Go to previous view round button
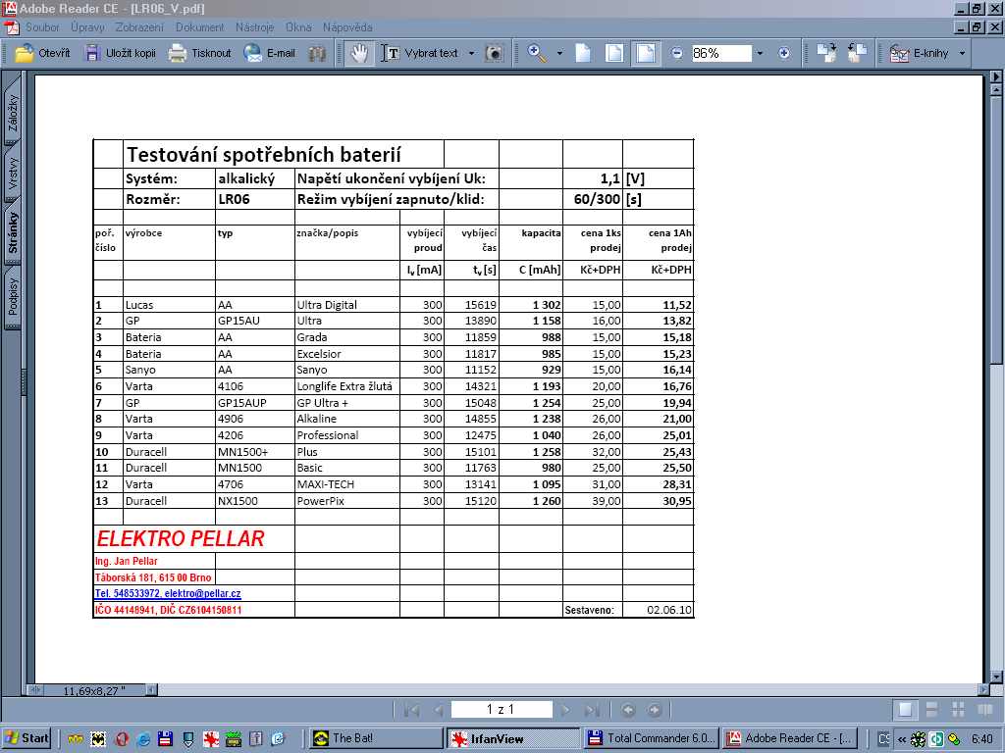 point(628,710)
